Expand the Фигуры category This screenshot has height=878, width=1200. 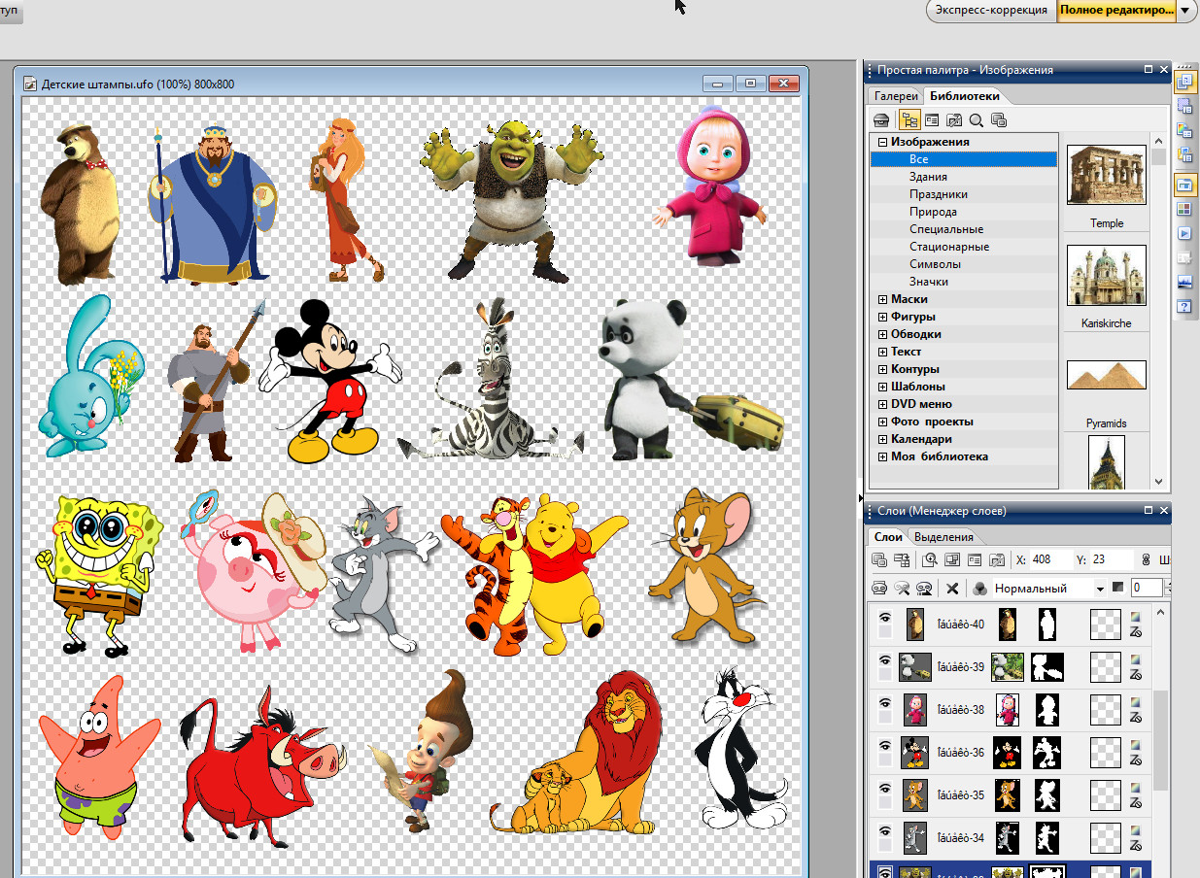click(x=882, y=317)
